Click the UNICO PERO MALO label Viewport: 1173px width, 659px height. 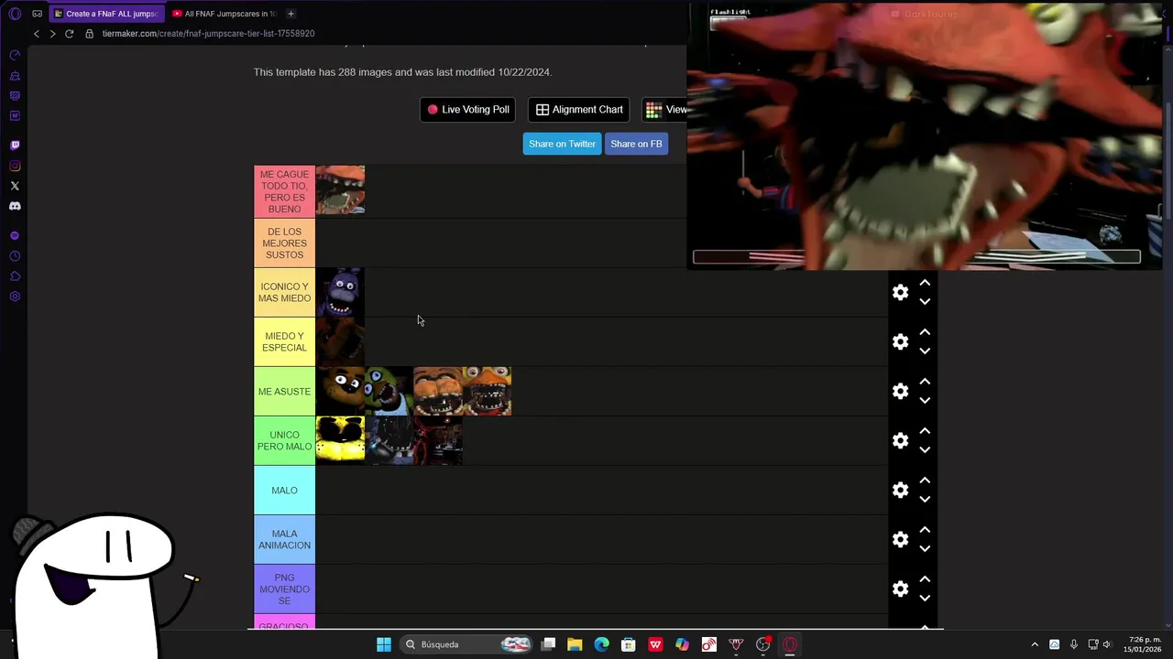click(284, 440)
